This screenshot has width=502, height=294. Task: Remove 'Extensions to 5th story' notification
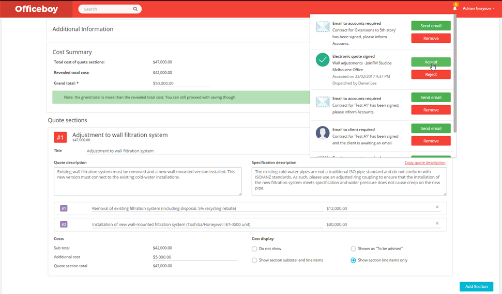click(431, 38)
